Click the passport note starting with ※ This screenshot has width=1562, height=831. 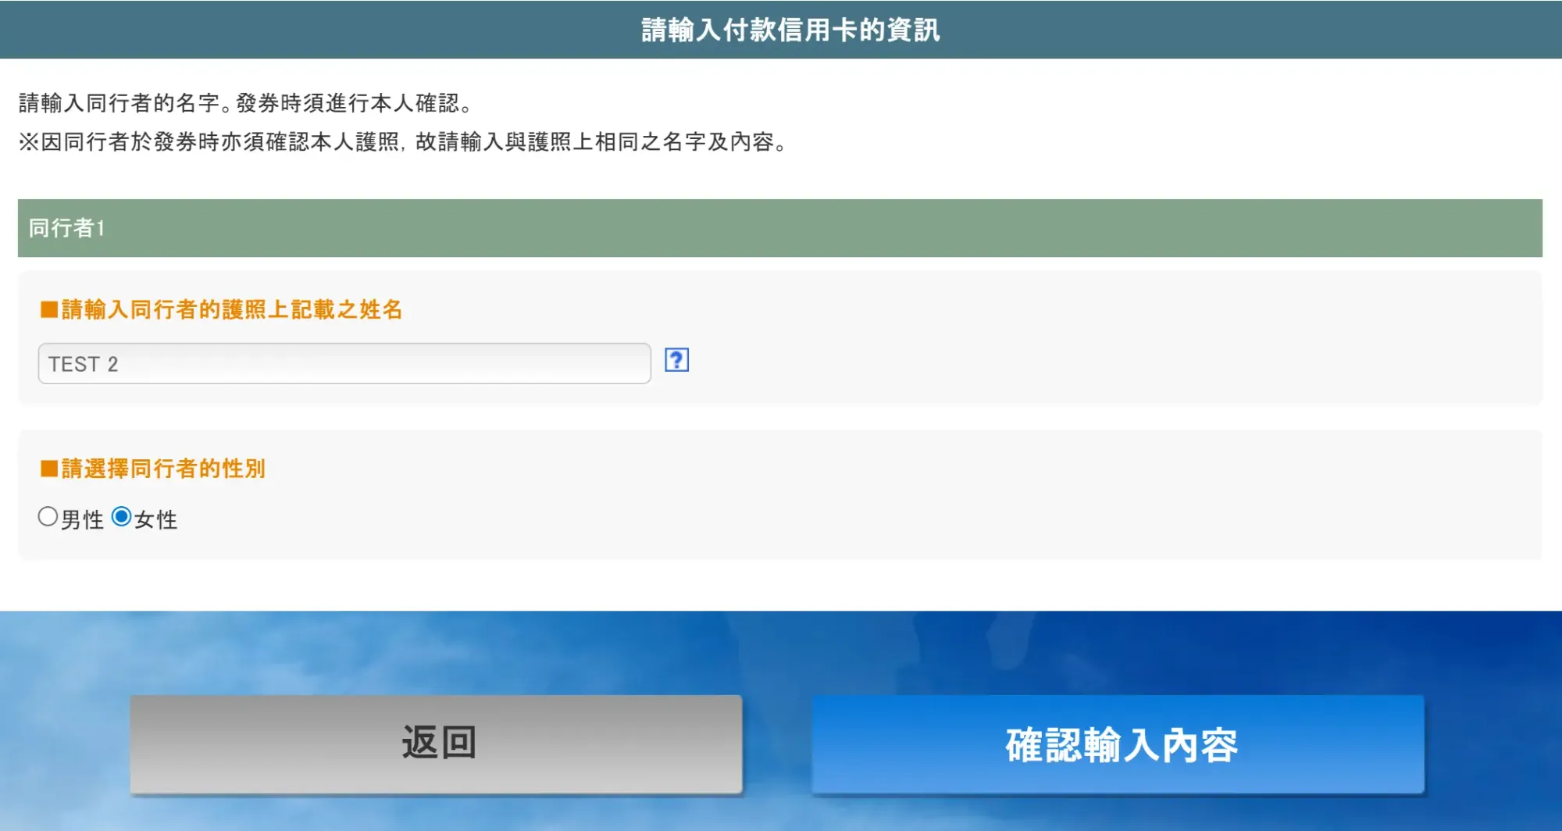[403, 142]
